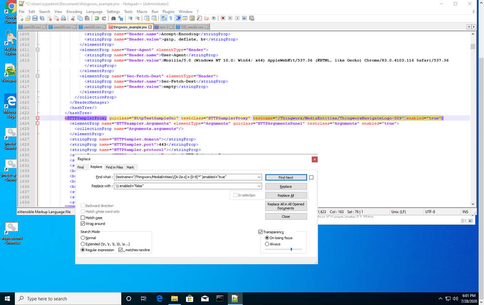Open the Find what history dropdown
This screenshot has height=305, width=484.
point(259,177)
